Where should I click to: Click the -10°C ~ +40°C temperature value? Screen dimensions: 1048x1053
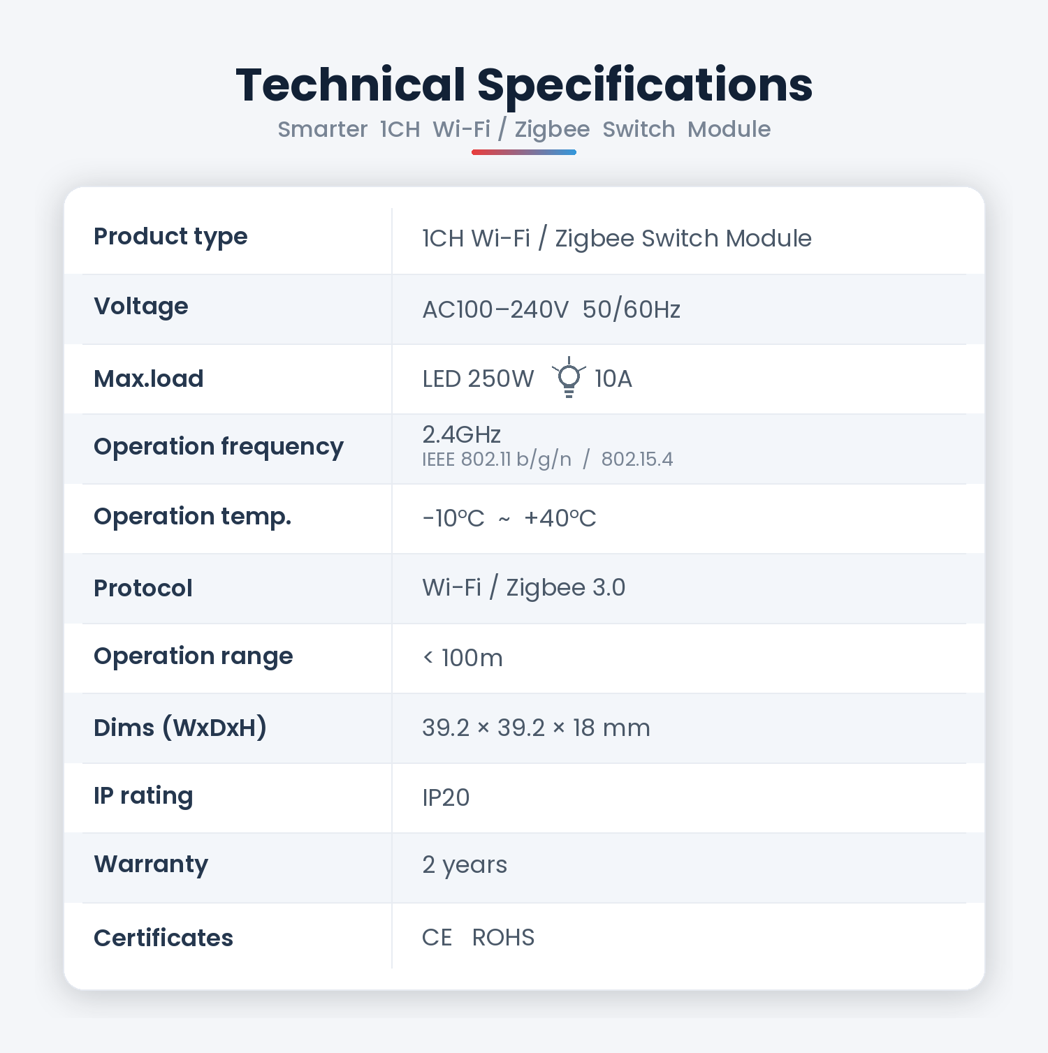click(509, 518)
